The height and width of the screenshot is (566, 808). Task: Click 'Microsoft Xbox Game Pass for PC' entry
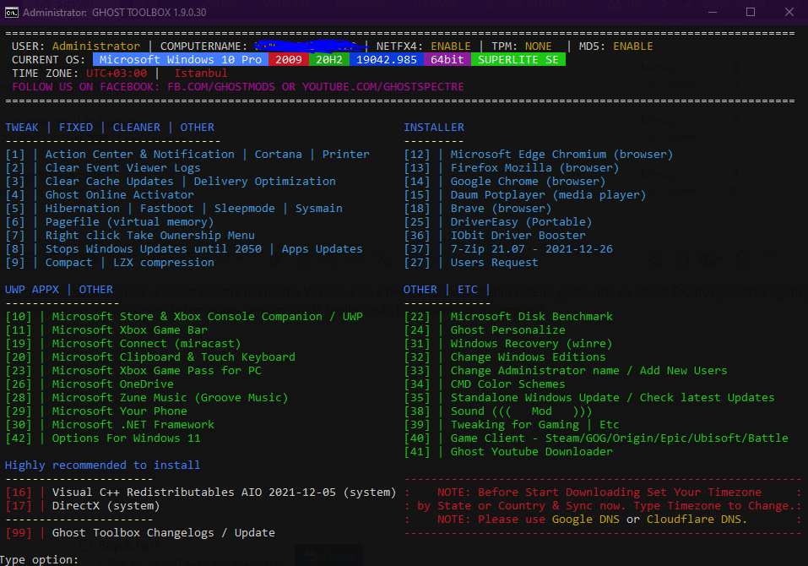(157, 370)
